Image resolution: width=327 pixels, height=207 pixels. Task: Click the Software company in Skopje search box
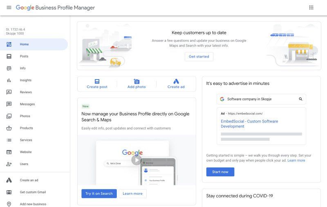(261, 99)
